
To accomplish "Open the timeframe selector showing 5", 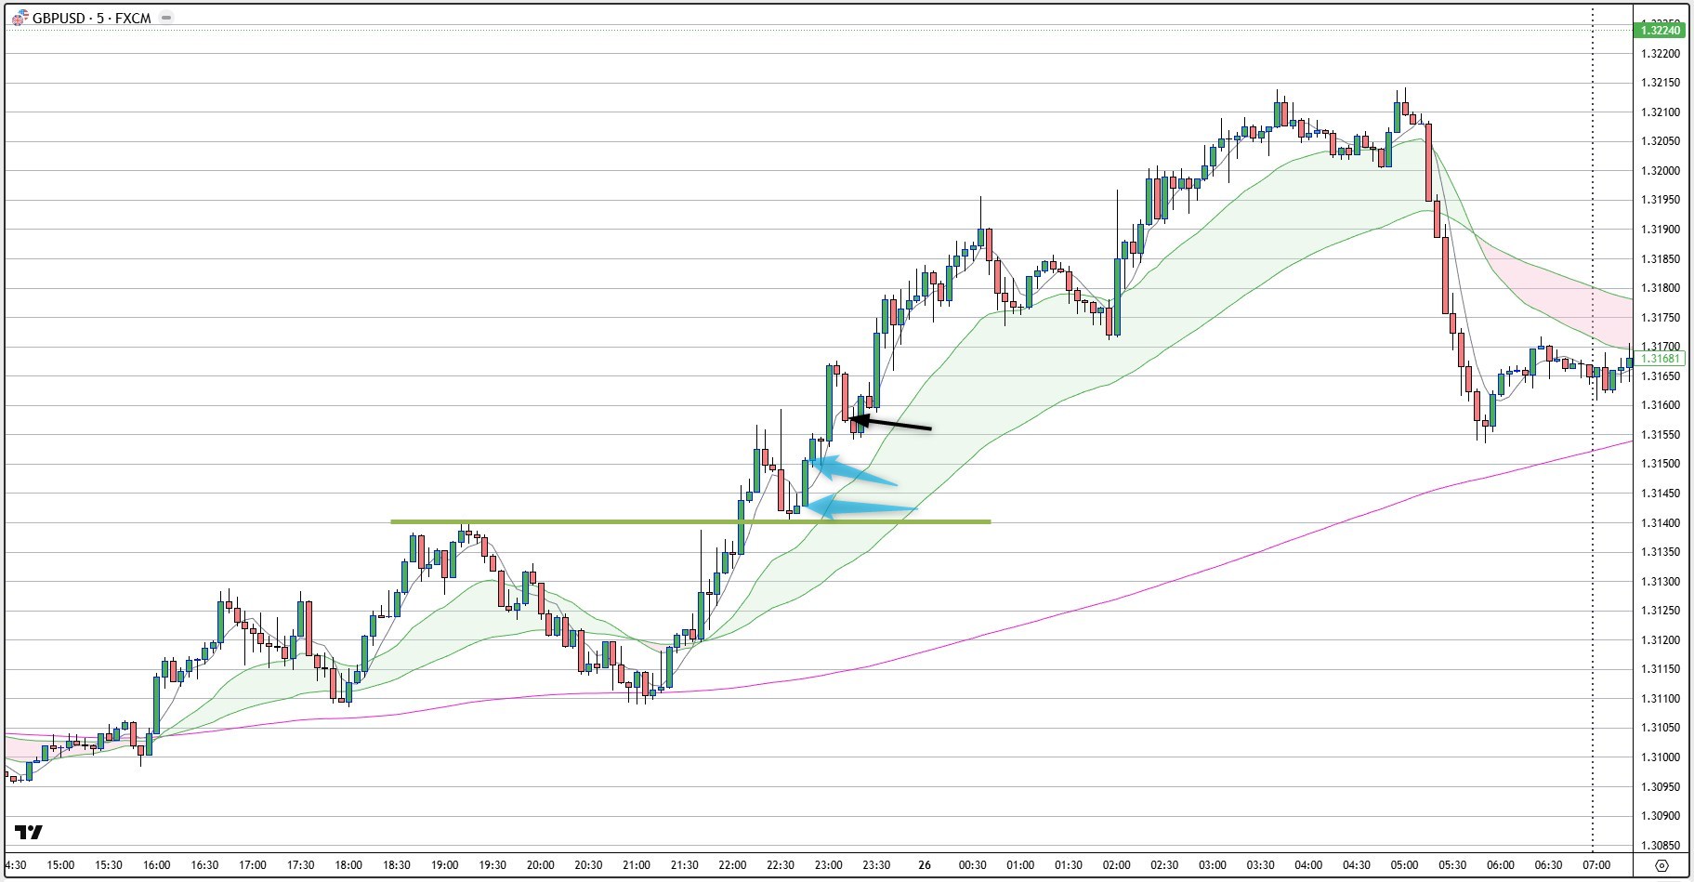I will click(99, 16).
